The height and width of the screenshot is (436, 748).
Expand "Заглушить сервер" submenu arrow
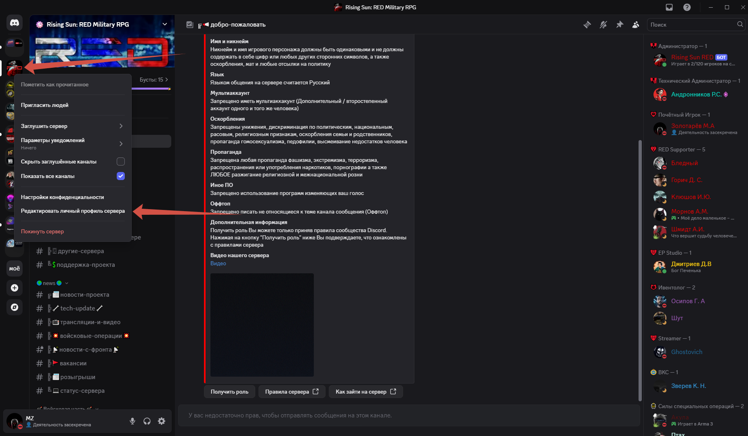click(x=121, y=126)
